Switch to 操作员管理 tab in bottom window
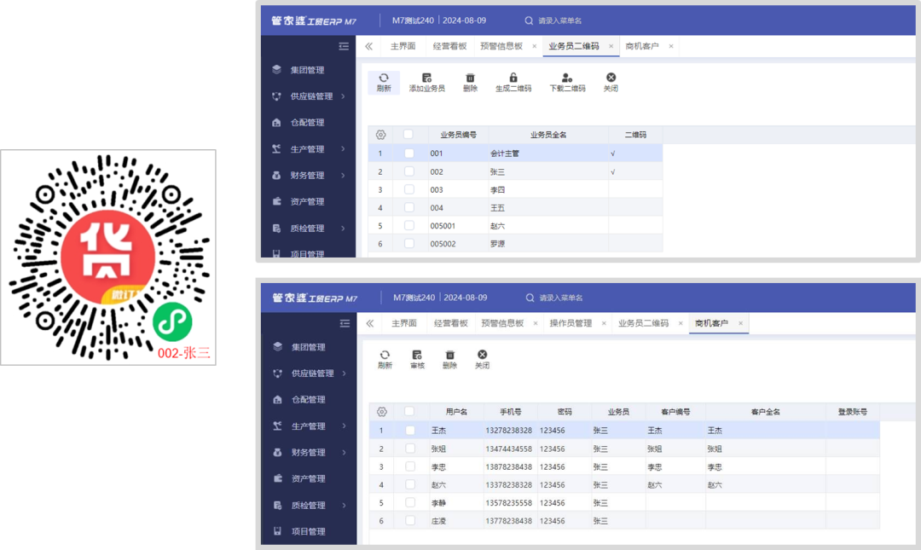Screen dimensions: 921x550 [571, 323]
